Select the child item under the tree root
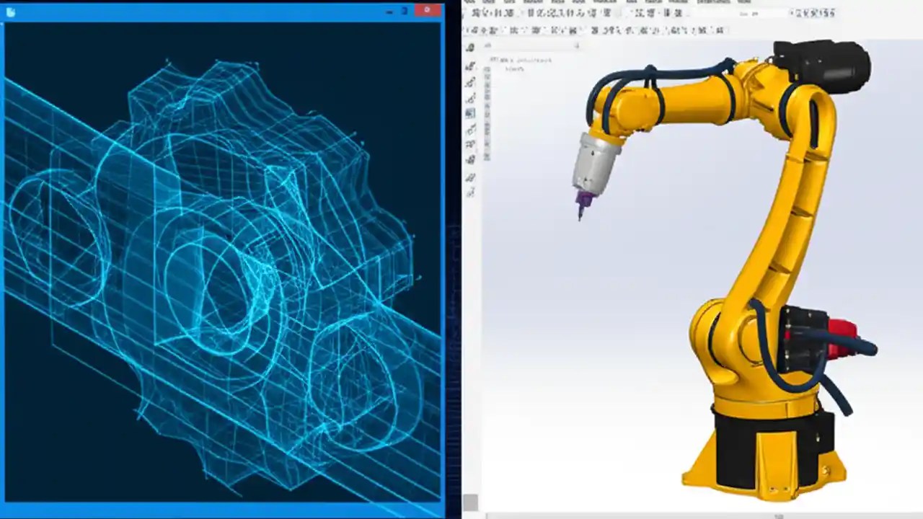Image resolution: width=923 pixels, height=519 pixels. pyautogui.click(x=518, y=69)
